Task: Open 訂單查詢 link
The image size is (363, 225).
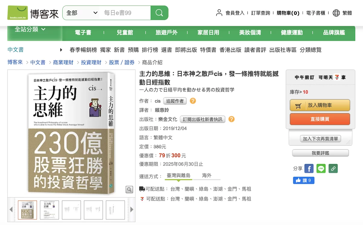Action: pos(260,13)
